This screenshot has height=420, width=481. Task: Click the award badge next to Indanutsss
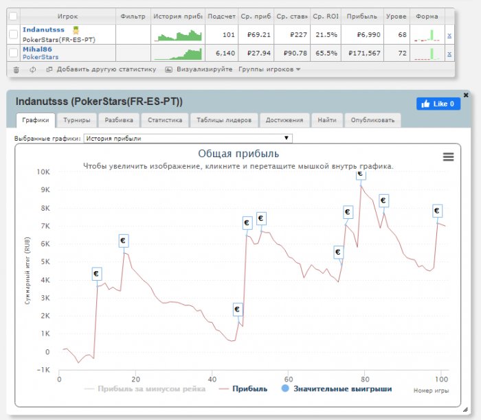(x=76, y=30)
